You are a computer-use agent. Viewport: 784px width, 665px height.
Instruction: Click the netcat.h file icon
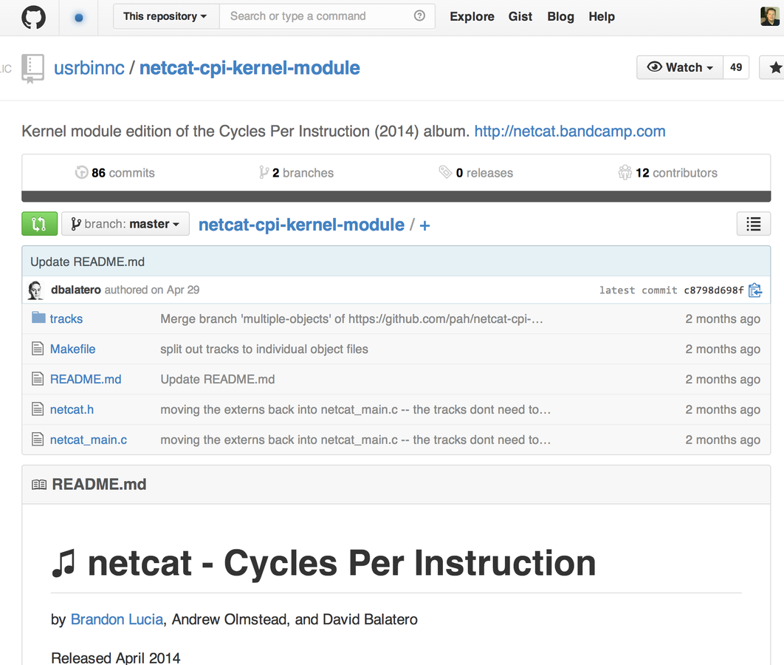[38, 409]
